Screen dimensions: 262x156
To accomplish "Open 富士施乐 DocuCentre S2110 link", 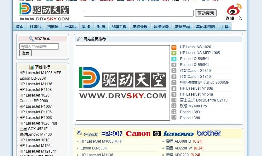I will click(x=204, y=100).
